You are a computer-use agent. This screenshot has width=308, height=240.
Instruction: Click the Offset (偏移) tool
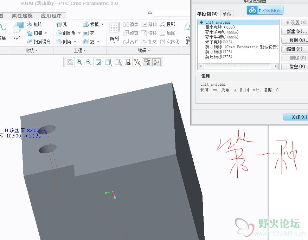tap(149, 33)
